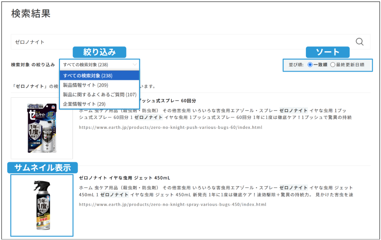Open the すべての検索対象 (238) filter dropdown
The height and width of the screenshot is (240, 381).
[99, 65]
